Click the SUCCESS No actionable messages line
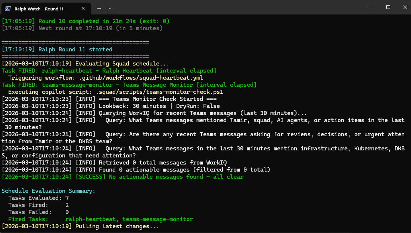Viewport: 411px width, 233px height. tap(122, 177)
